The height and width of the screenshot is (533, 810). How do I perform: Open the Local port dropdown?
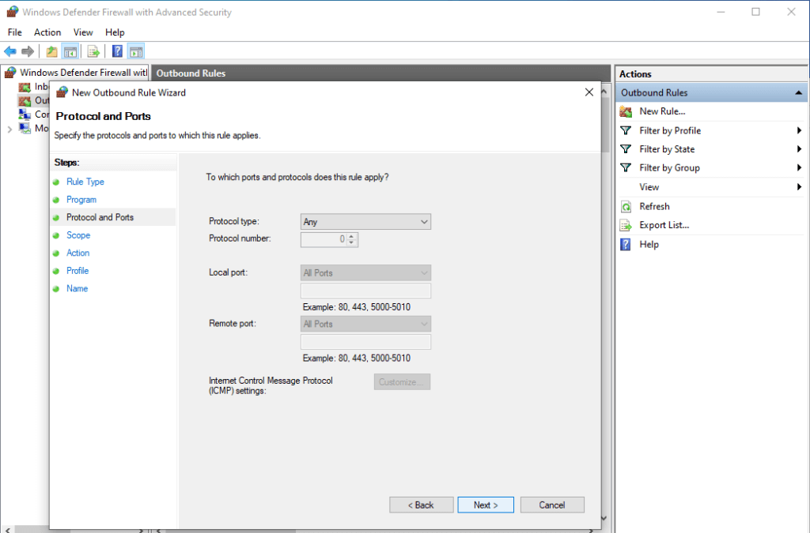coord(365,272)
